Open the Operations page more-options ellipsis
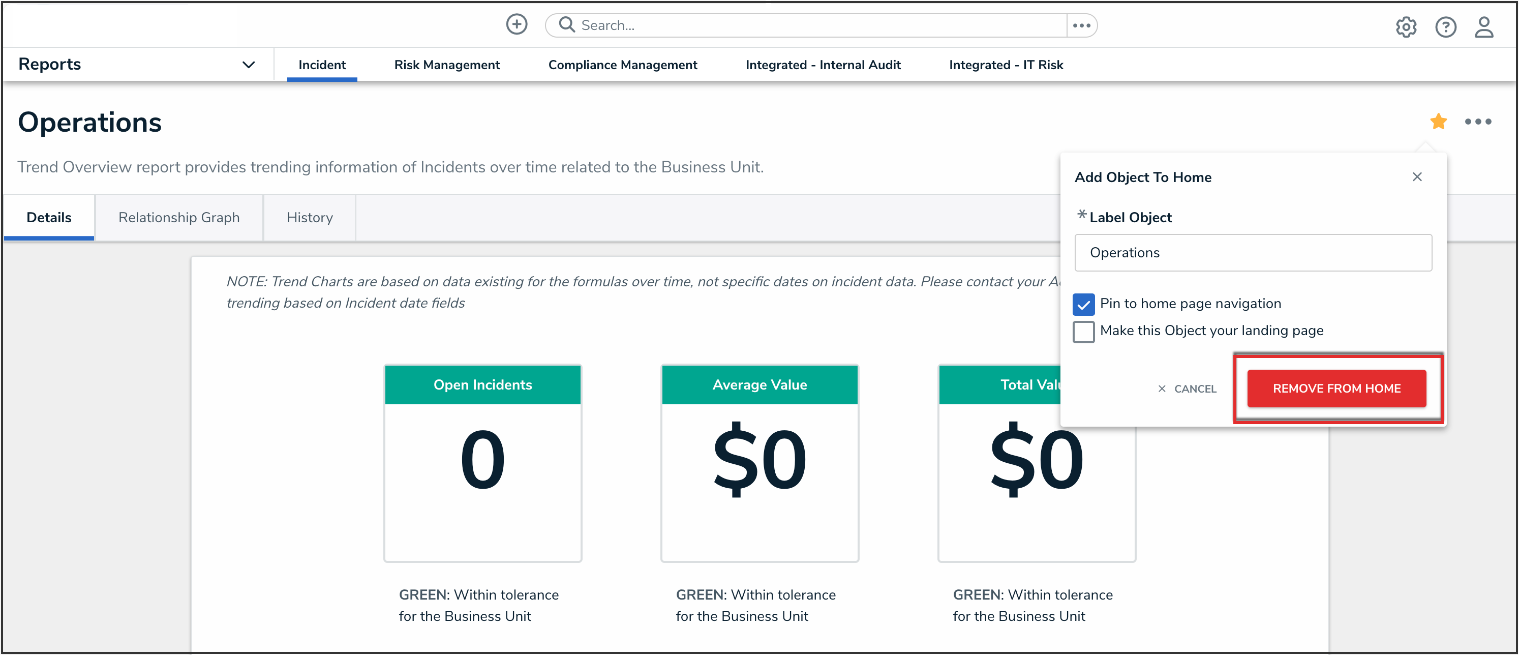1519x655 pixels. tap(1478, 122)
